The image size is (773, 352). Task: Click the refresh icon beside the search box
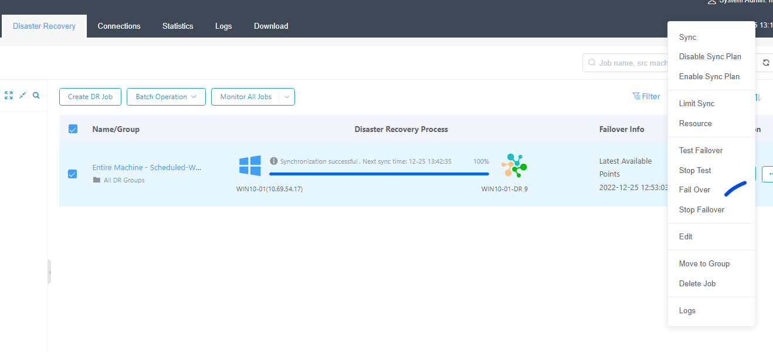[766, 63]
